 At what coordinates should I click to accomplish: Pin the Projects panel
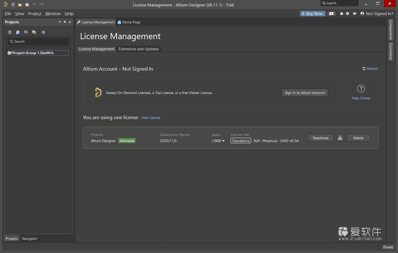click(x=65, y=22)
